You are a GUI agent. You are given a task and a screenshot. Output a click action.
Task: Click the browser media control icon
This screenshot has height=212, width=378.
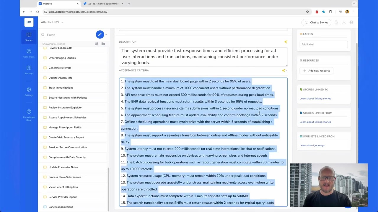(x=340, y=12)
